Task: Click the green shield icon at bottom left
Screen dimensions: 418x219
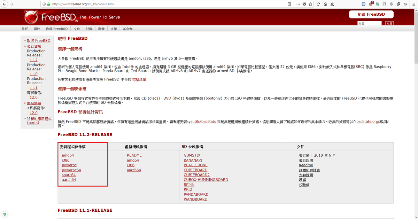Action: [x=5, y=214]
